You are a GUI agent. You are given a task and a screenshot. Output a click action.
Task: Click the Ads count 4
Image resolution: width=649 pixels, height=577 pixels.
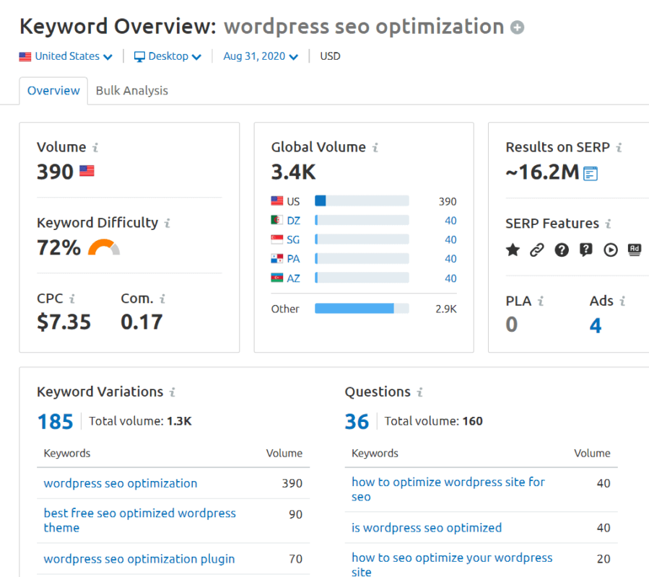595,325
